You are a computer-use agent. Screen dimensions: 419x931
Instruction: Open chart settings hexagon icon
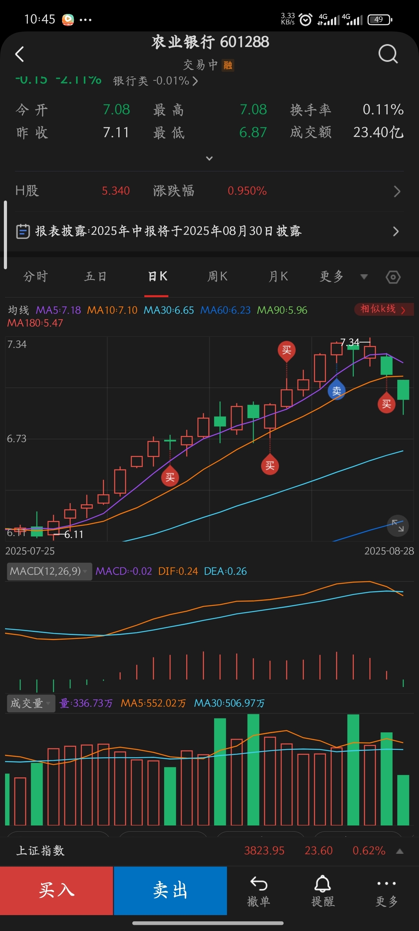coord(393,277)
